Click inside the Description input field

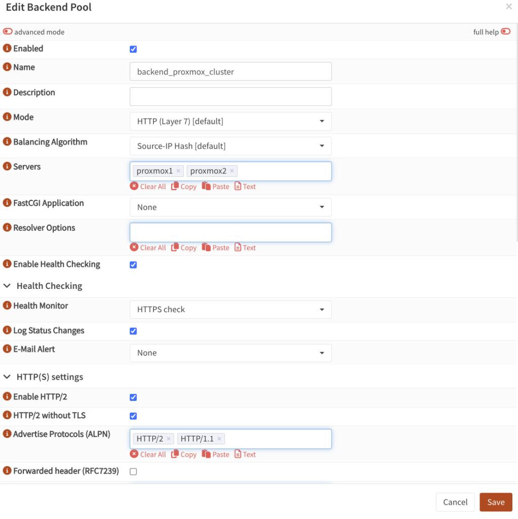231,96
